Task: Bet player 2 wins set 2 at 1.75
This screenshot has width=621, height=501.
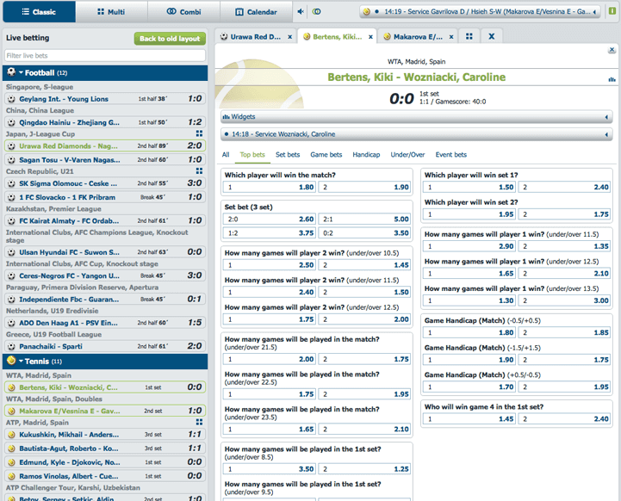Action: pos(564,214)
